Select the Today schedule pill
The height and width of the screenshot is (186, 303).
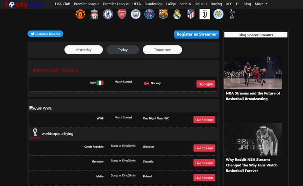[x=123, y=50]
